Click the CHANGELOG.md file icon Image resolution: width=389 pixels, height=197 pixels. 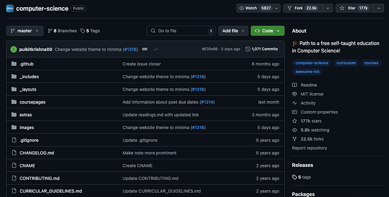tap(14, 153)
